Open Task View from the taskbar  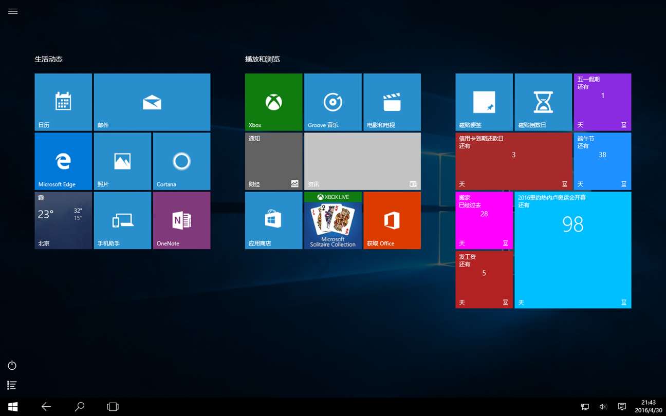[113, 407]
